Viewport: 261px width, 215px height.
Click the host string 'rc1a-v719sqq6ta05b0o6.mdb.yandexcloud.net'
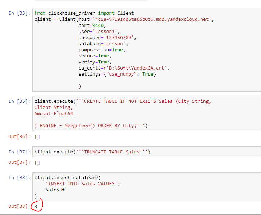click(x=152, y=19)
